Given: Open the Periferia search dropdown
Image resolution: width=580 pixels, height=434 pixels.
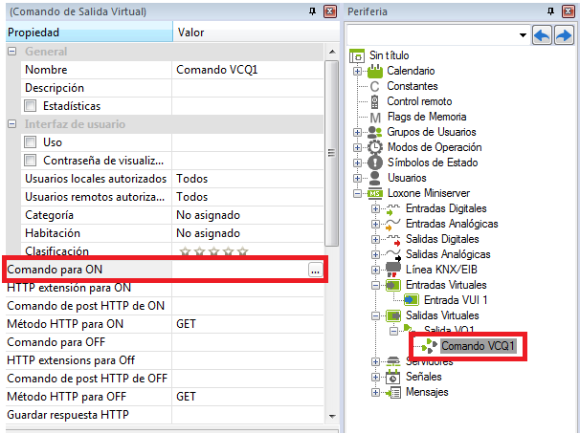Looking at the screenshot, I should (523, 35).
